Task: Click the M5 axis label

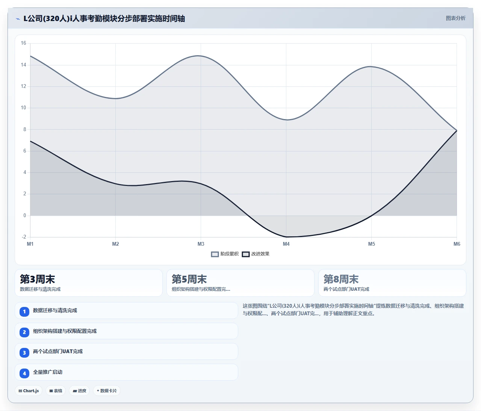Action: [x=371, y=244]
